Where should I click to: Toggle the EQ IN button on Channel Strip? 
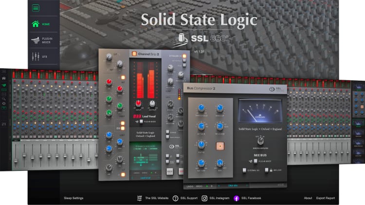123,128
